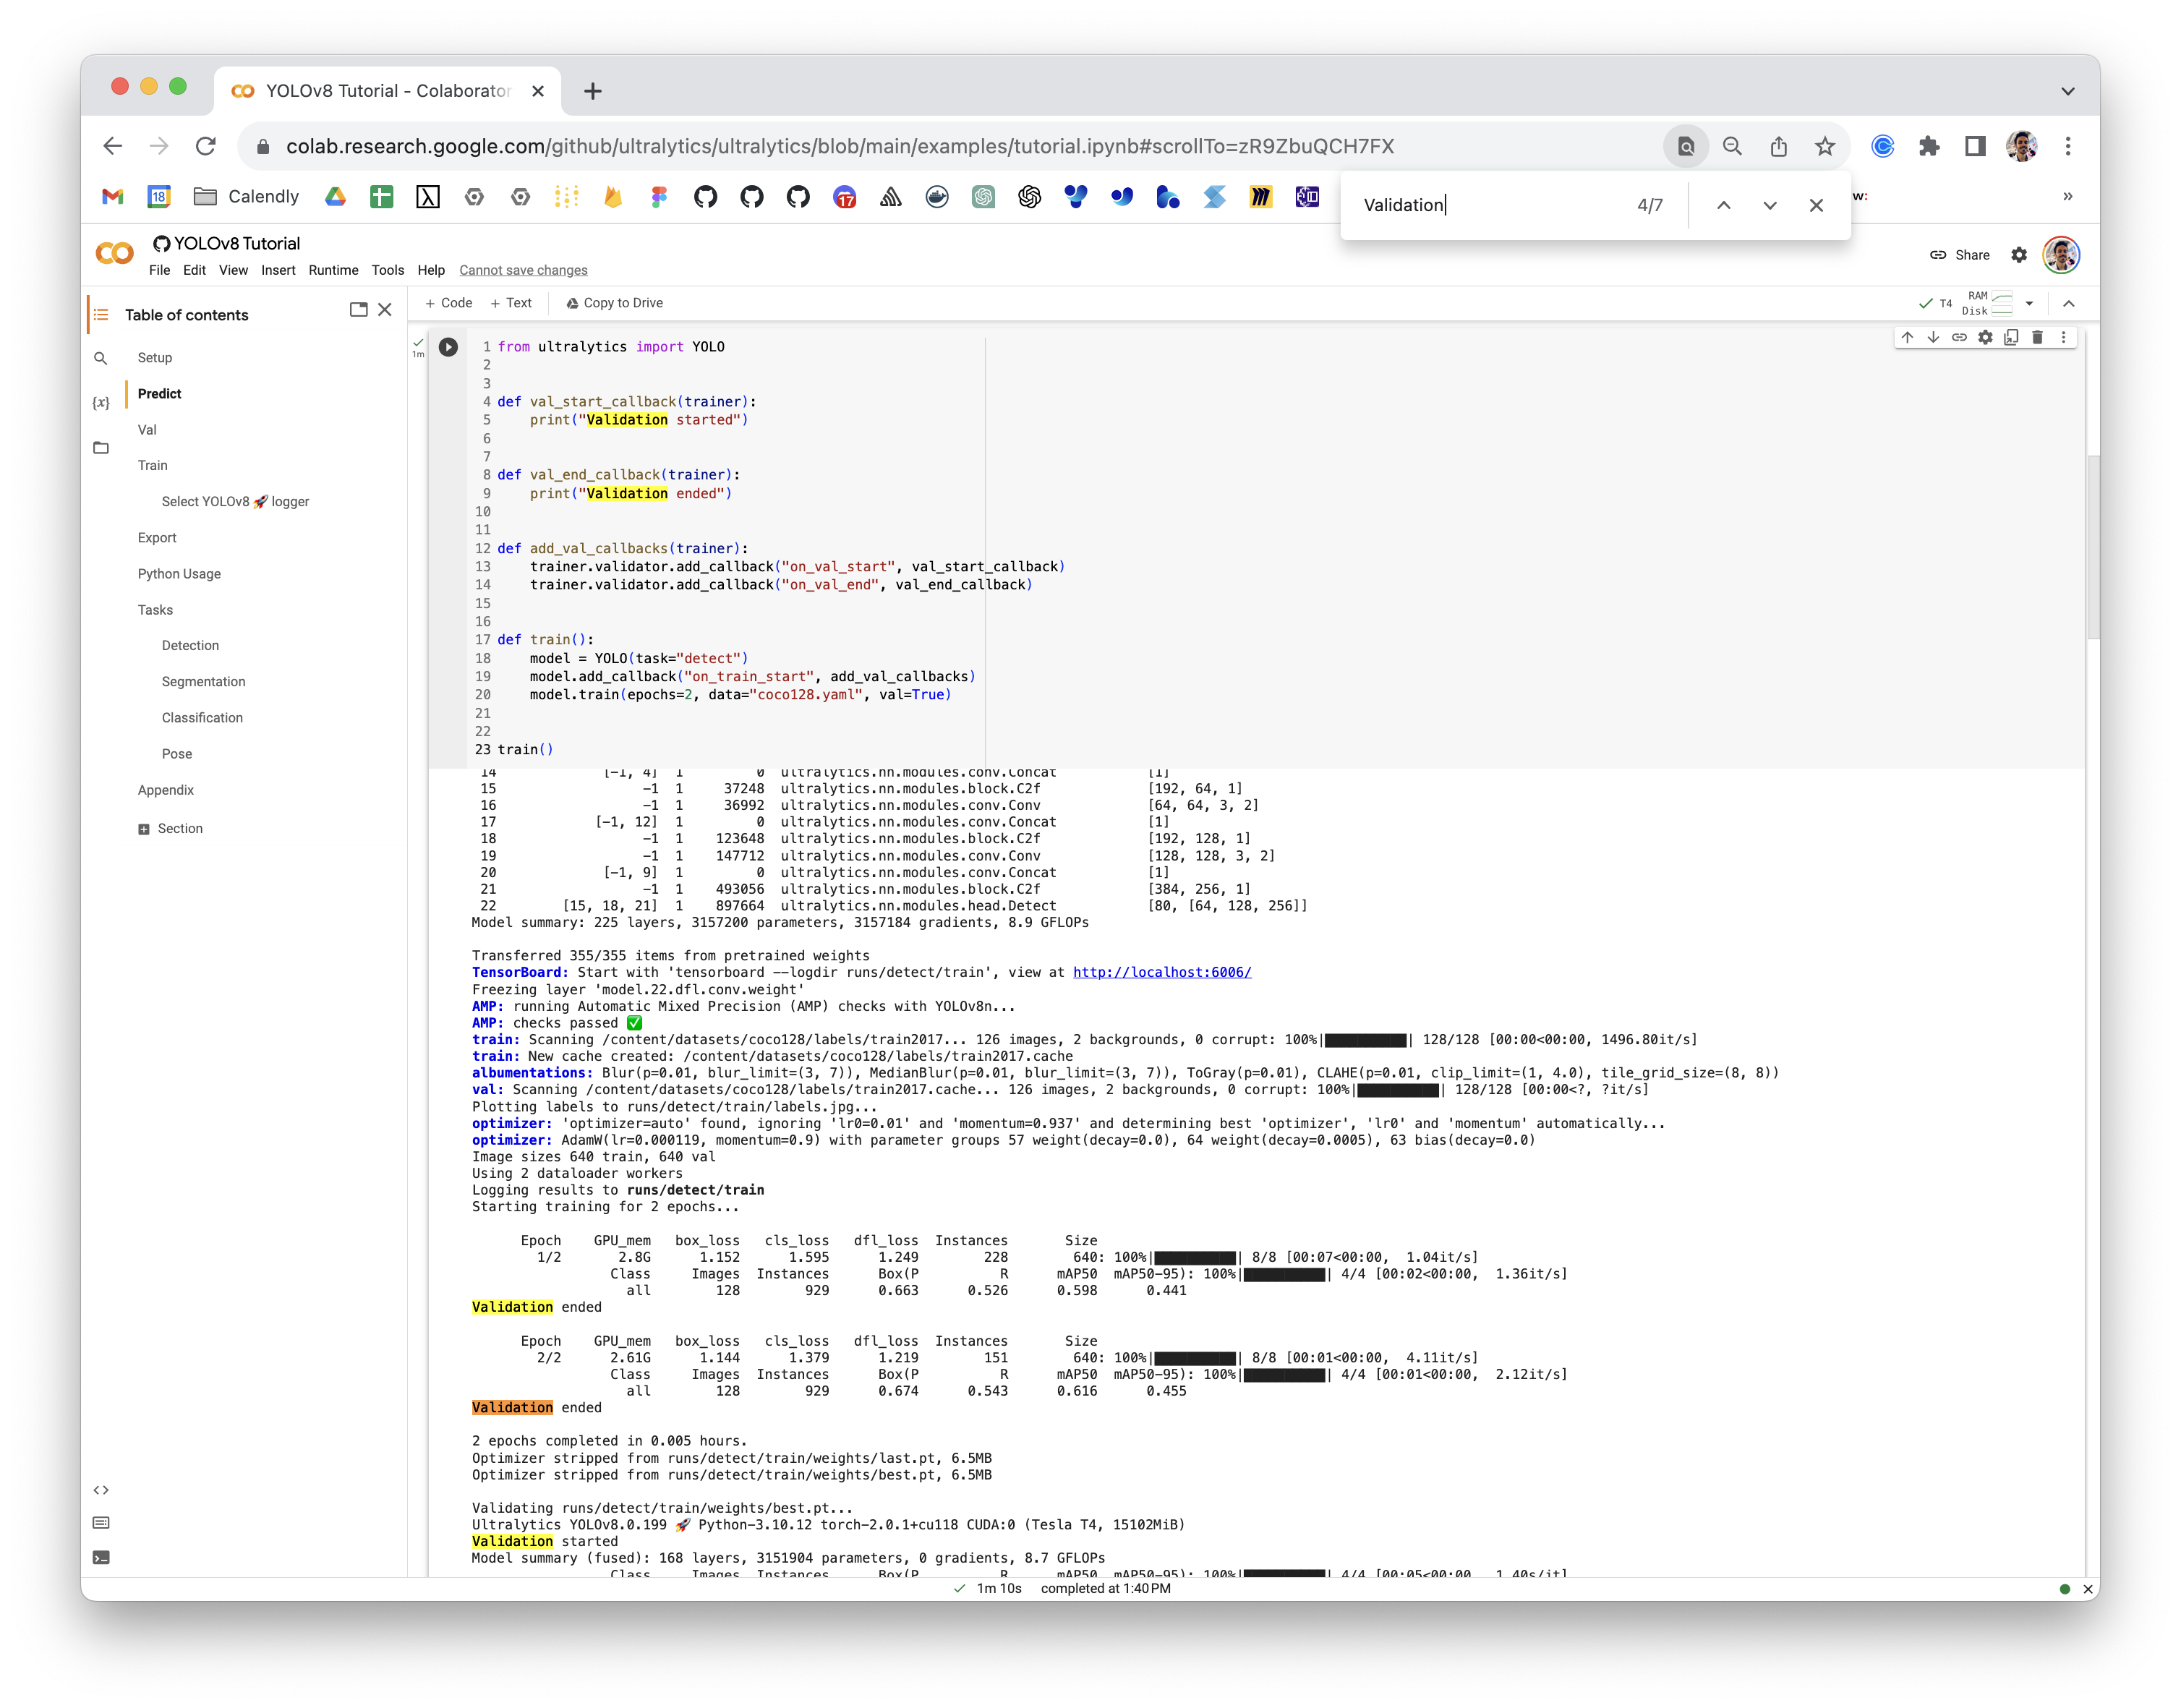Open the Files browser in the sidebar

click(x=101, y=448)
